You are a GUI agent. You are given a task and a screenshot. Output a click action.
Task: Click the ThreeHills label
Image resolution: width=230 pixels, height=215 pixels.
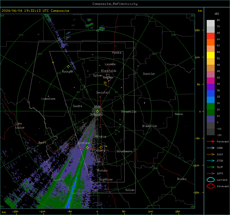coord(129,112)
